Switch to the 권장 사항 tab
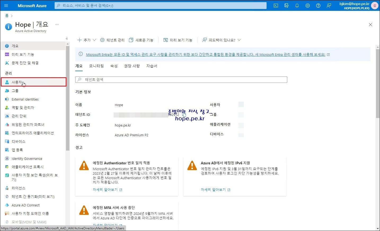 coord(132,66)
